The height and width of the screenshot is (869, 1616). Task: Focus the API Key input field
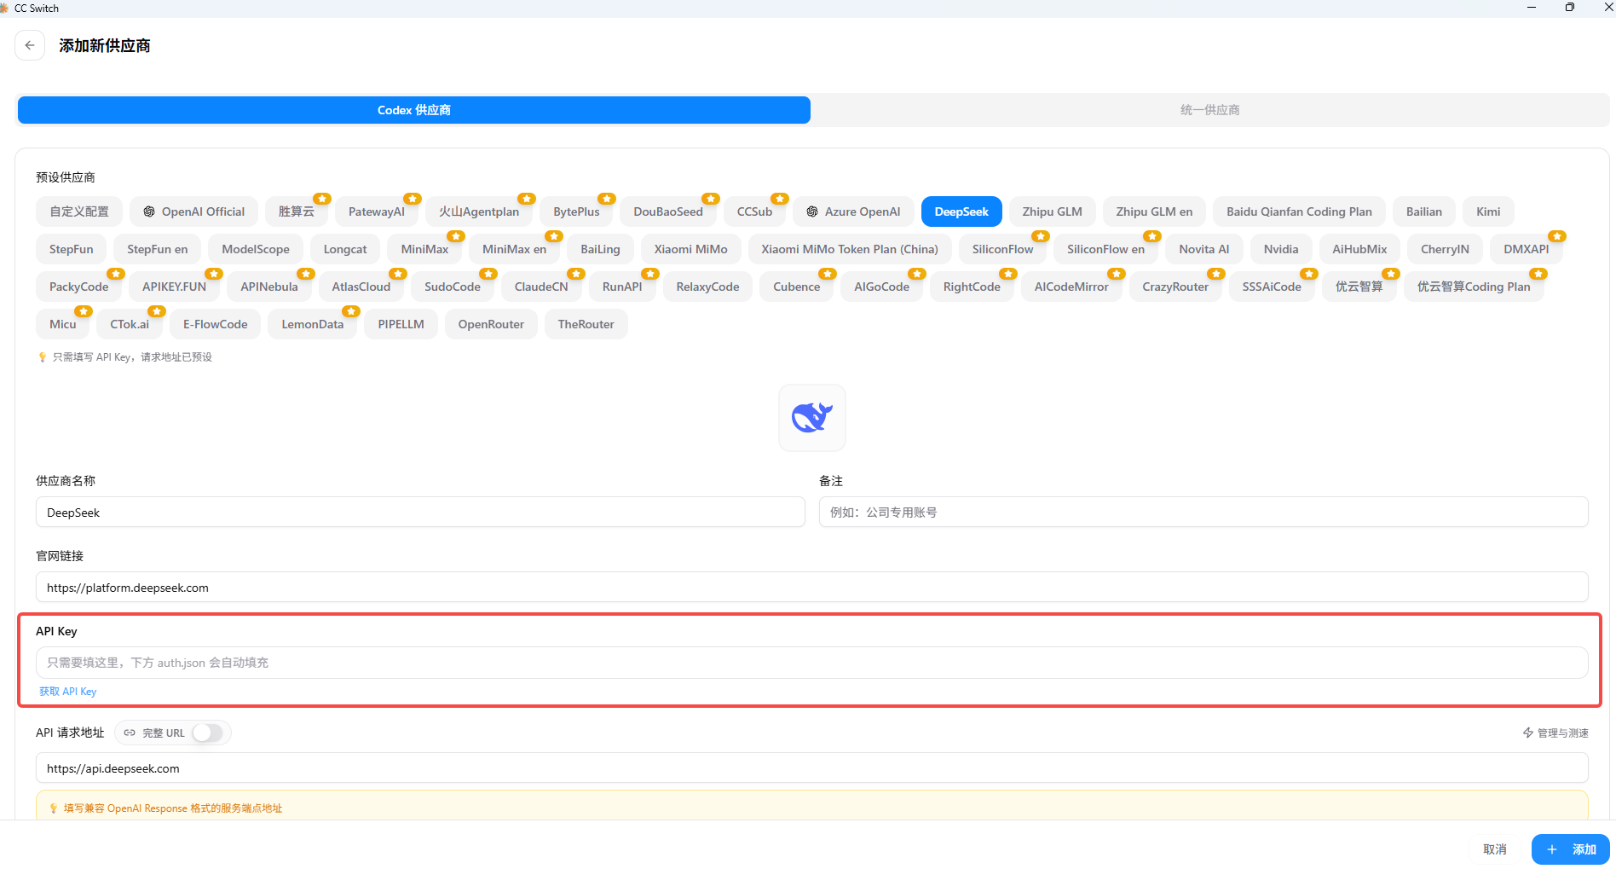(x=811, y=663)
